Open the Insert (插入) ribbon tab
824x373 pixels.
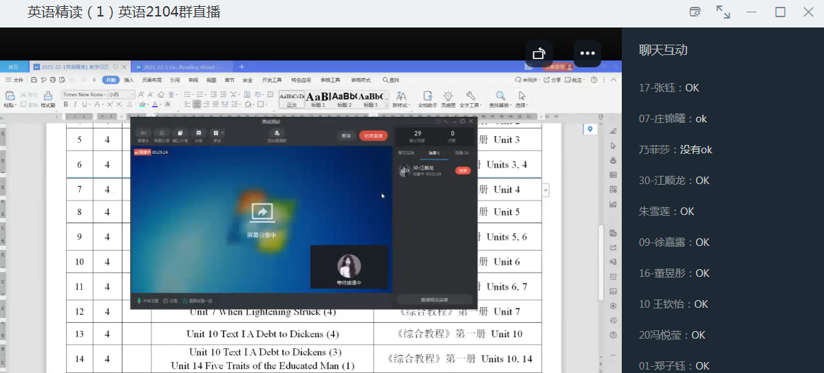[129, 80]
